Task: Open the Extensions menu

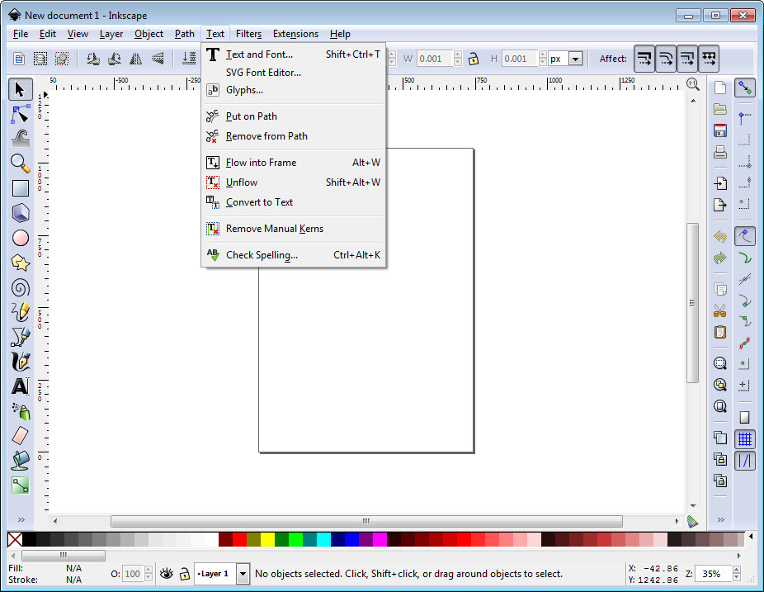Action: click(x=295, y=34)
